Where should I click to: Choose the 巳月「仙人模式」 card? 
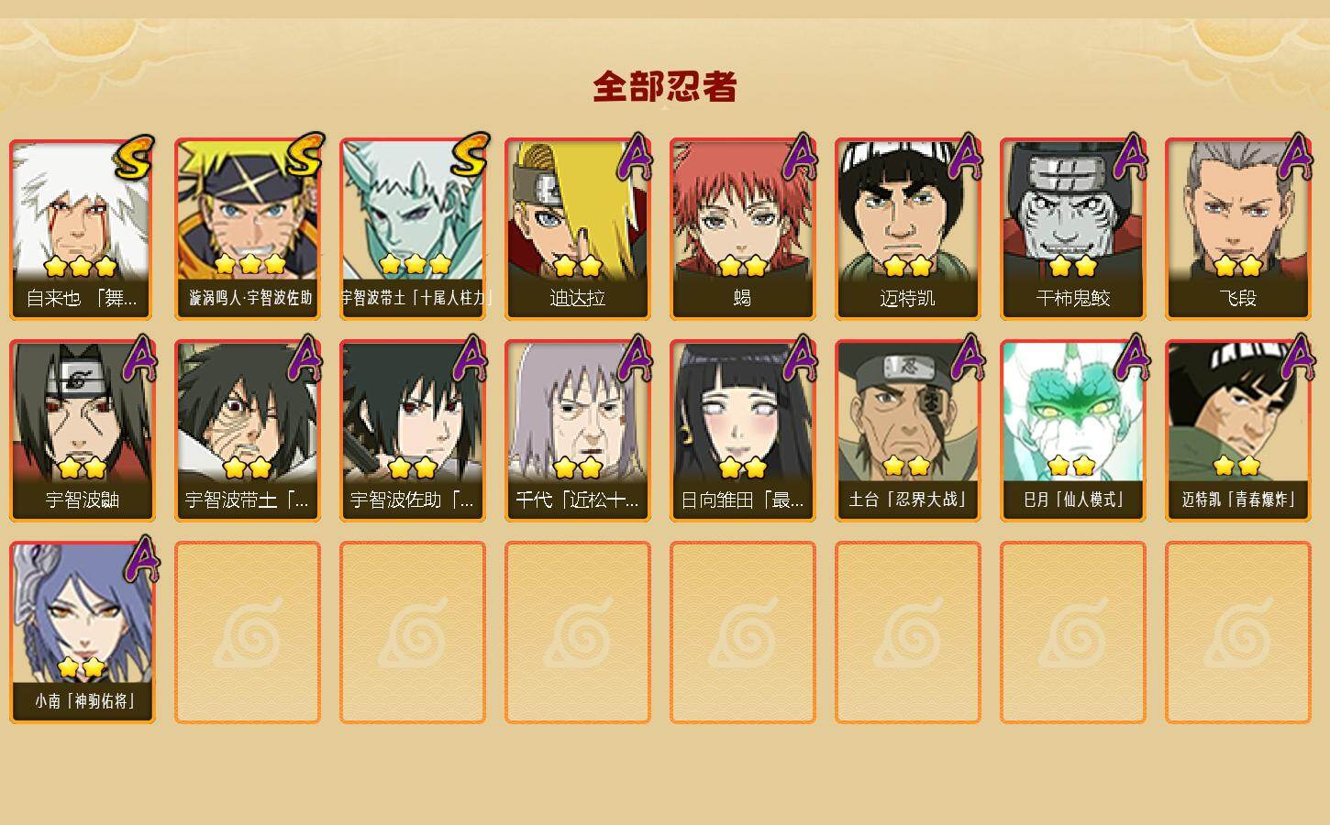(x=1073, y=431)
